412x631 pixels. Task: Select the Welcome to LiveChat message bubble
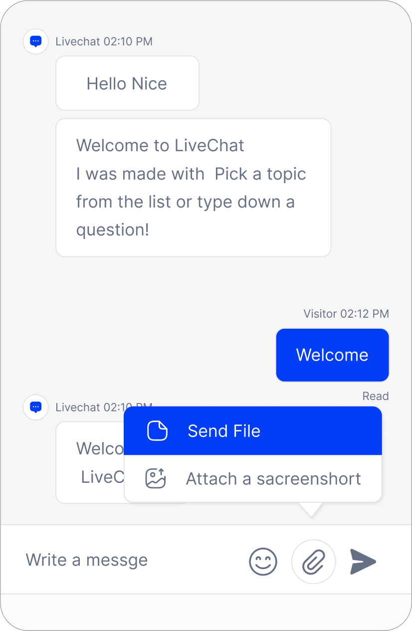194,188
